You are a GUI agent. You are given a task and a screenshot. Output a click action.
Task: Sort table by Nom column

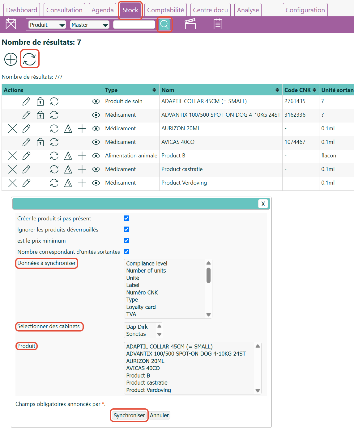coord(277,90)
